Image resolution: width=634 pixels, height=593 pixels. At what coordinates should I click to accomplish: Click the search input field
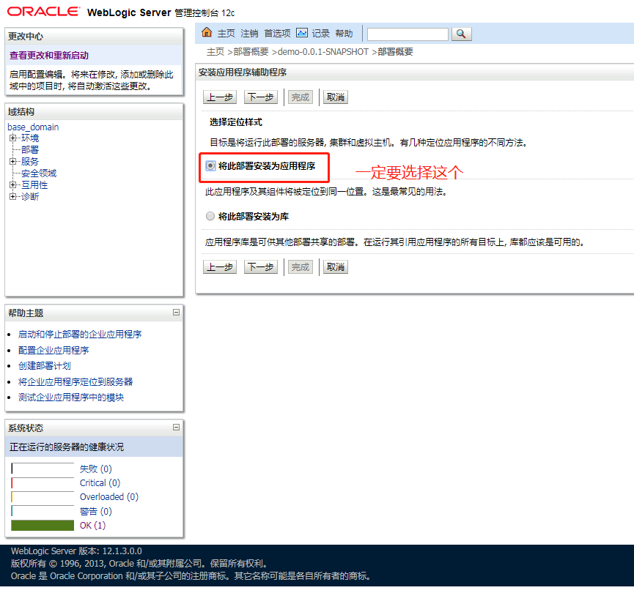[408, 34]
